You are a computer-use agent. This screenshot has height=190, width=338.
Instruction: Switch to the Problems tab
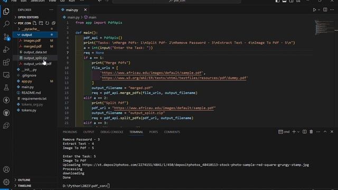coord(70,132)
